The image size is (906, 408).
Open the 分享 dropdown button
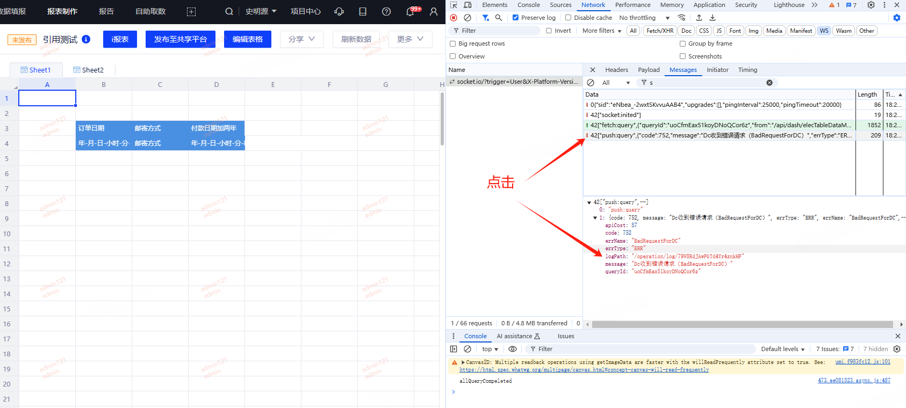pos(301,39)
